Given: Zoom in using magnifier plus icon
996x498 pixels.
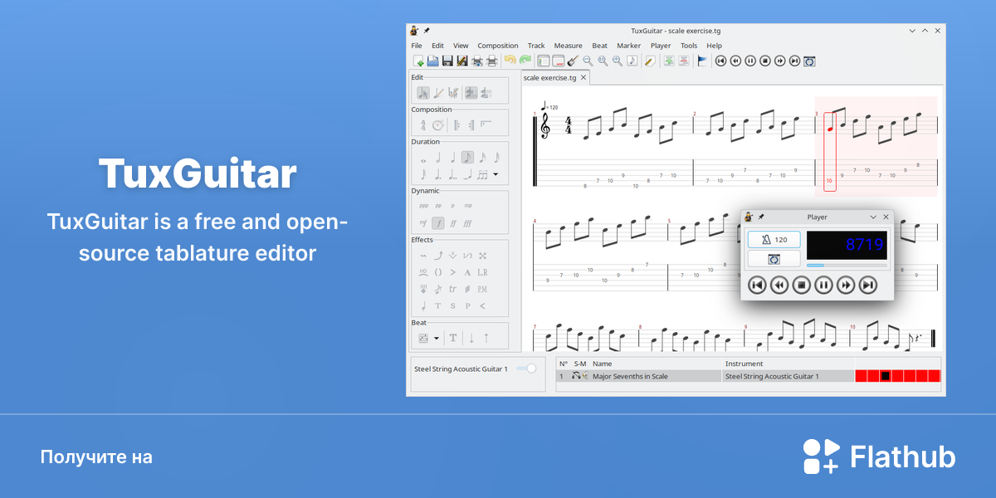Looking at the screenshot, I should pos(618,61).
